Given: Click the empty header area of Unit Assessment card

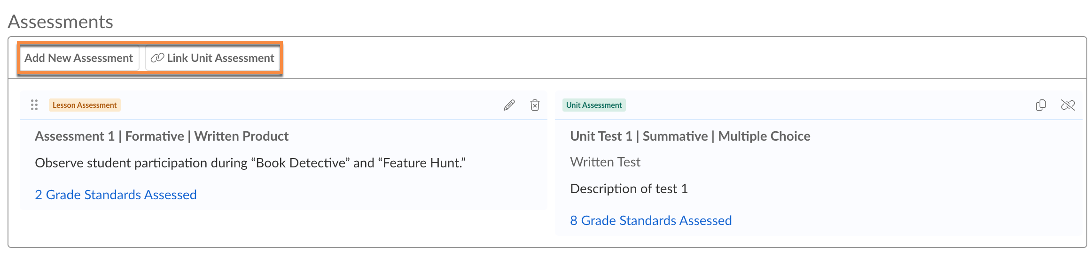Looking at the screenshot, I should 827,105.
